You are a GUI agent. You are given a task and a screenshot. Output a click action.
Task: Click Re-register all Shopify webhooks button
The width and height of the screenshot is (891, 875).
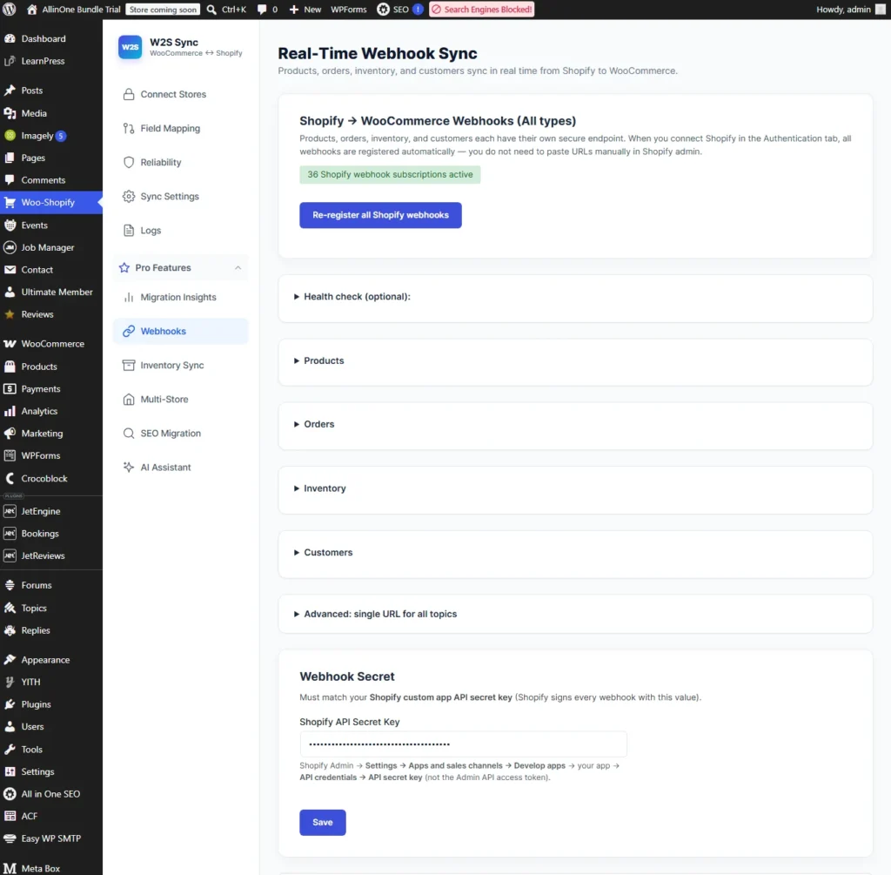380,215
